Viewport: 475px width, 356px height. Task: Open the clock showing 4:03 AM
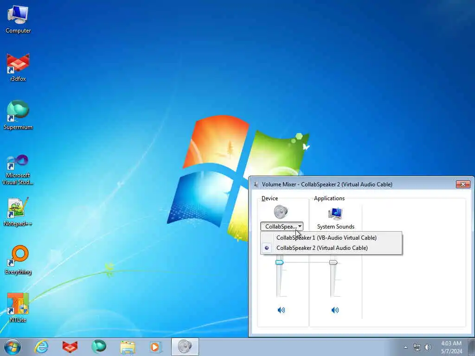451,347
